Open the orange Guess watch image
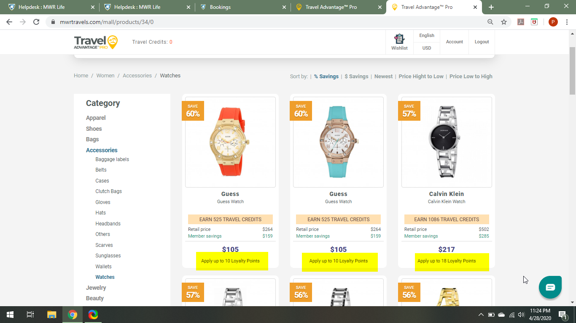Screen dimensions: 576x323 point(230,142)
